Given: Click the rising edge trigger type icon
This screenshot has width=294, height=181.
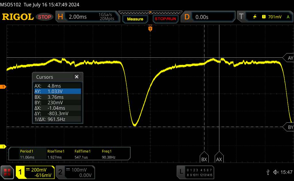Looking at the screenshot, I should coord(255,17).
